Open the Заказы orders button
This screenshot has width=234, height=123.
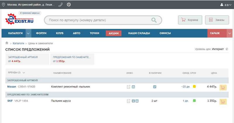[217, 20]
